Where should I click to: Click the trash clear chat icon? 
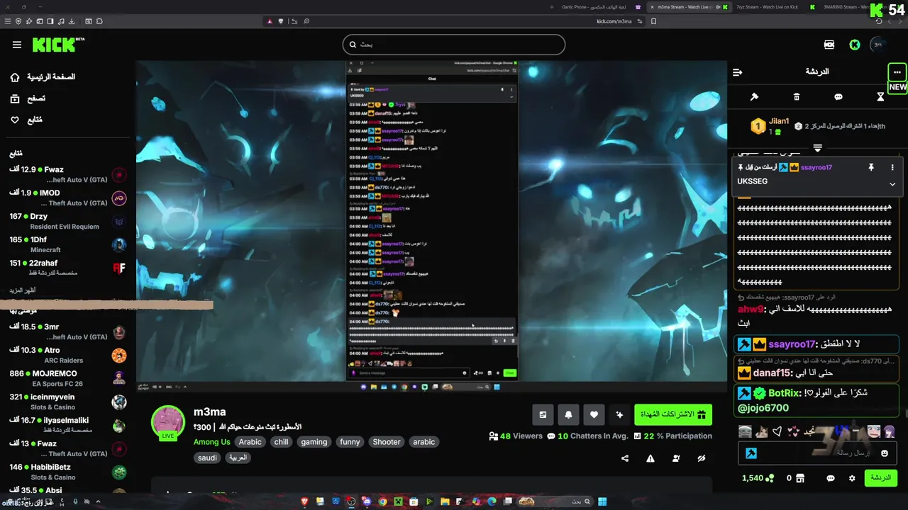(797, 97)
